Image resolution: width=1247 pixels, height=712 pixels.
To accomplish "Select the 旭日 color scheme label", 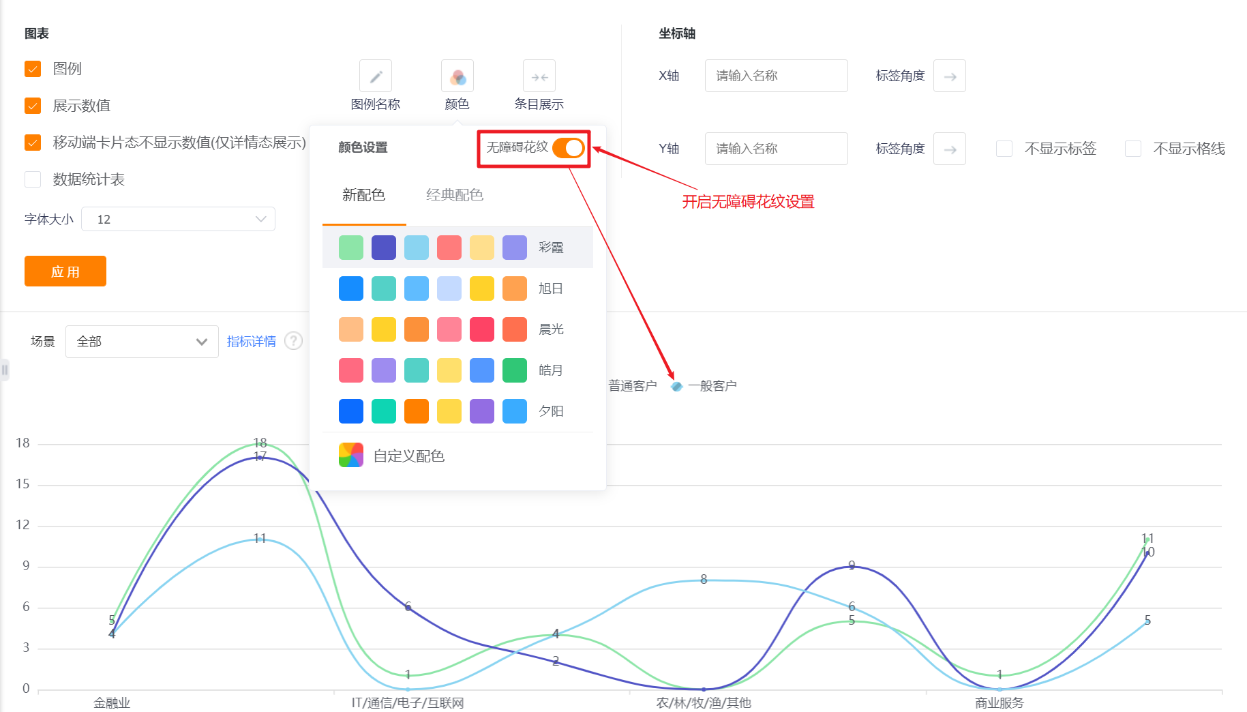I will tap(551, 288).
